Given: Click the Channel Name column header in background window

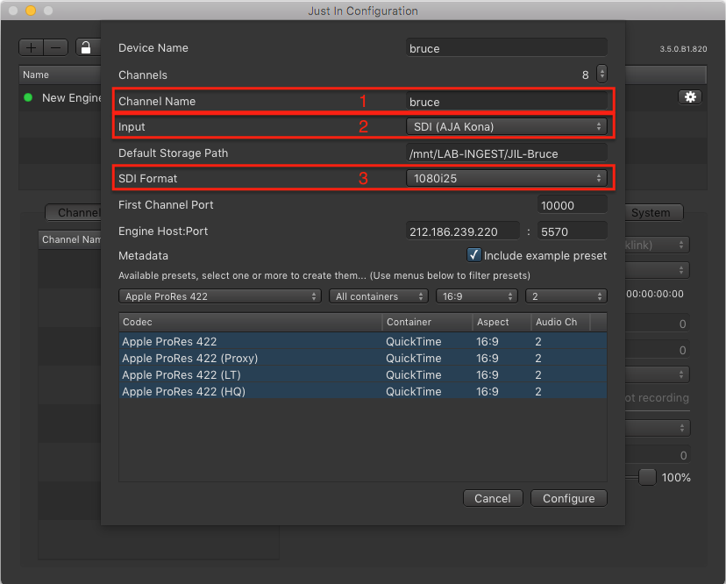Looking at the screenshot, I should (x=70, y=239).
